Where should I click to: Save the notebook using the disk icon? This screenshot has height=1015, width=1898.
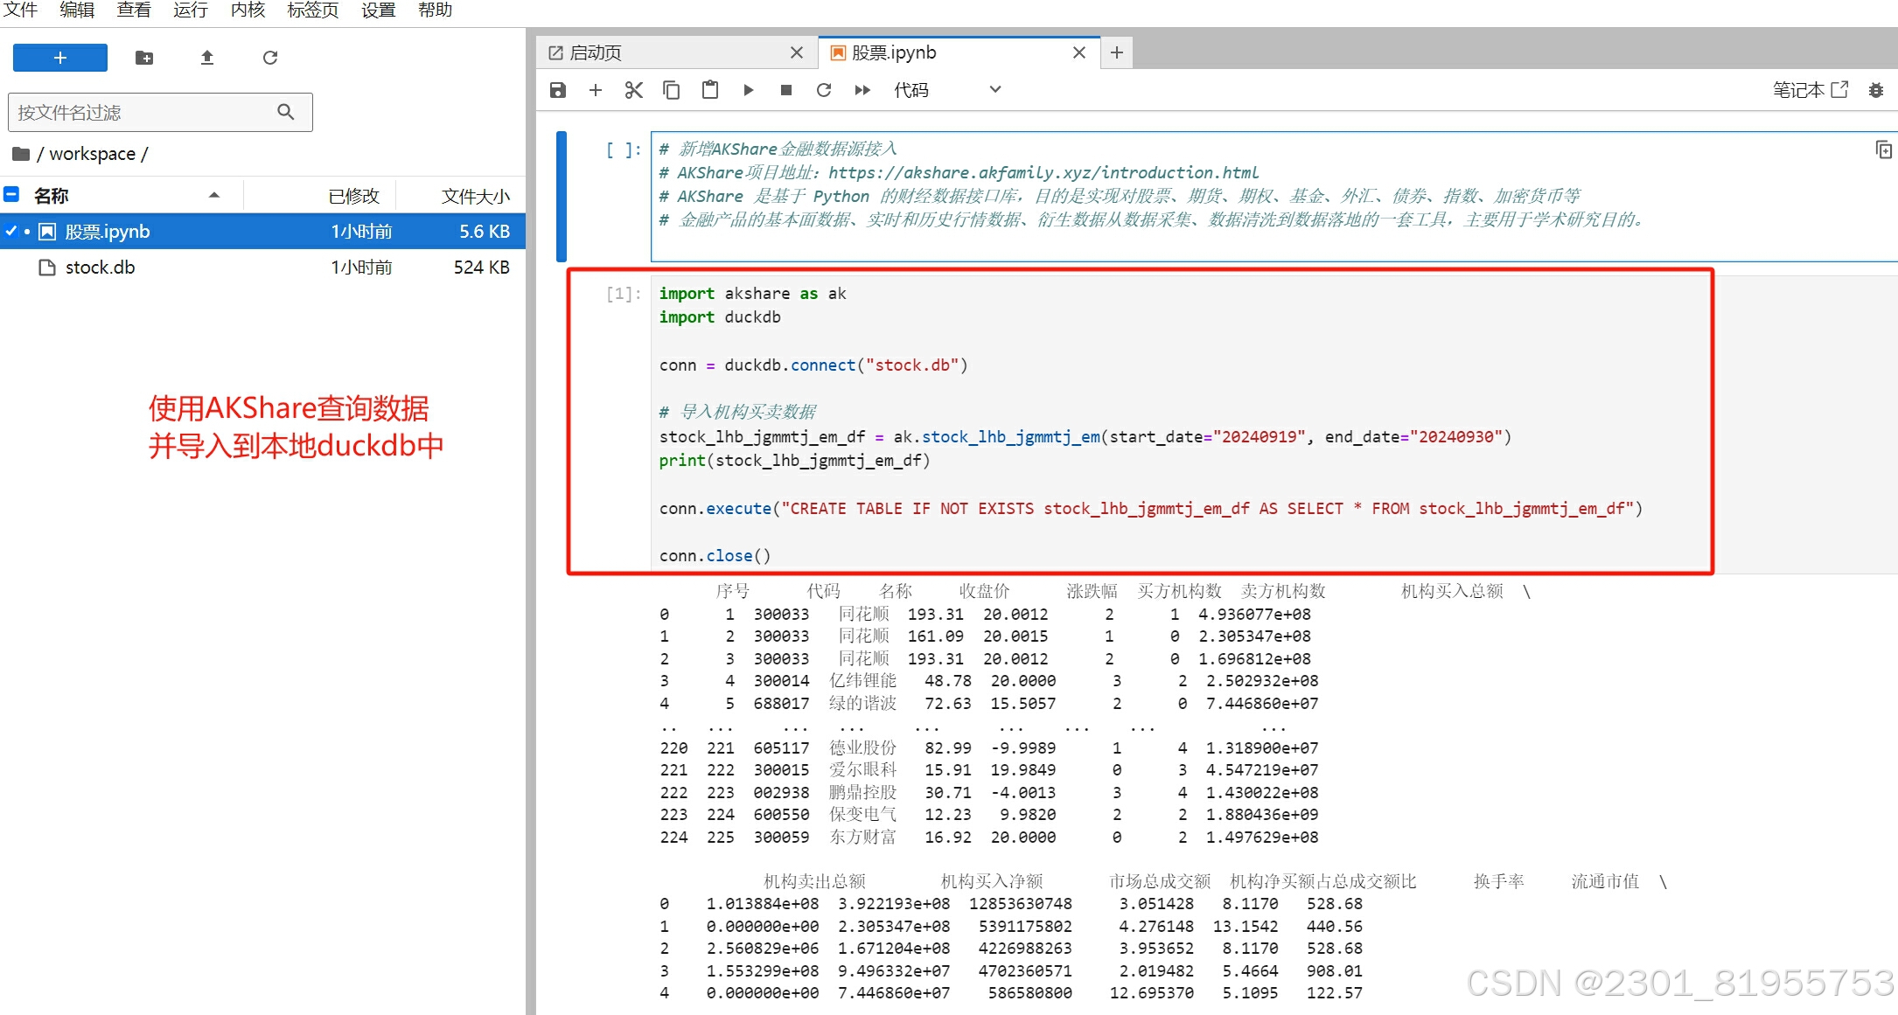point(558,90)
